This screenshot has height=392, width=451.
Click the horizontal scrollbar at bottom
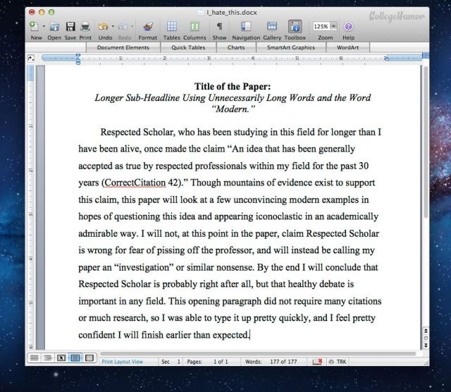pyautogui.click(x=258, y=353)
